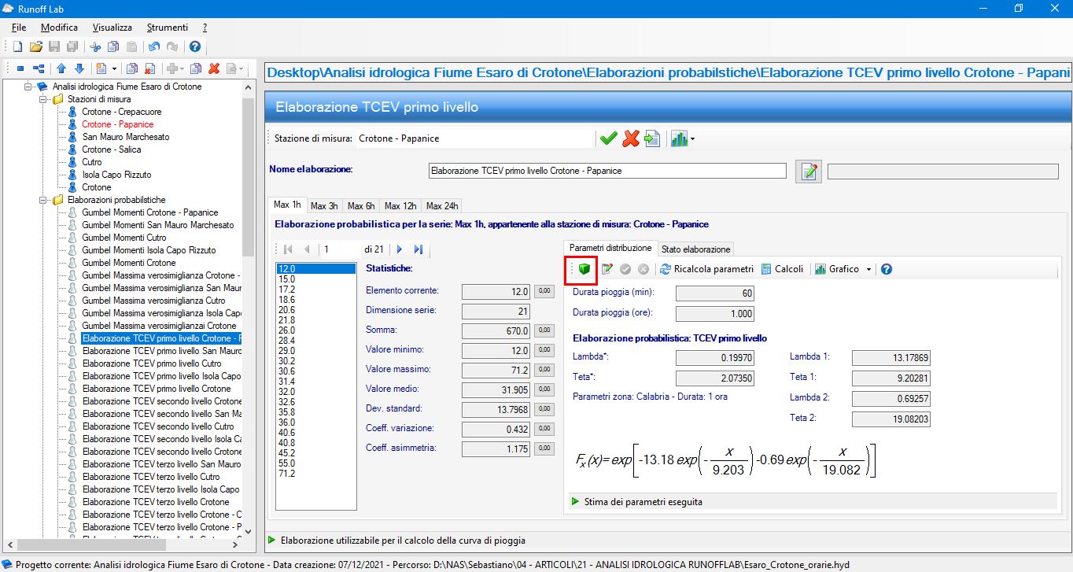
Task: Open a project with the folder icon
Action: (x=35, y=47)
